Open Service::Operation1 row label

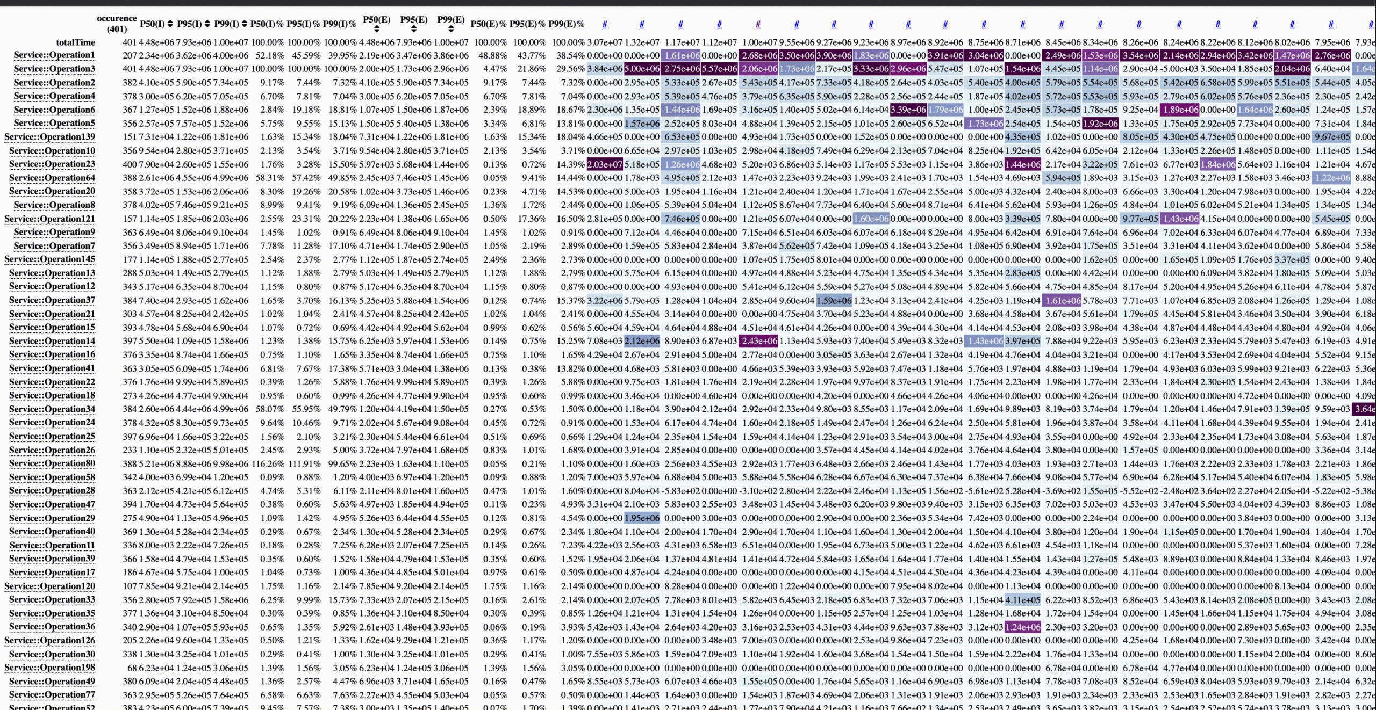coord(54,55)
